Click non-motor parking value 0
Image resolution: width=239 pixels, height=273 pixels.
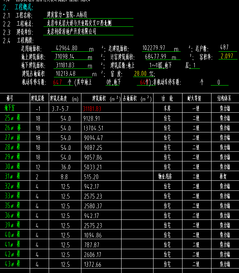click(219, 82)
